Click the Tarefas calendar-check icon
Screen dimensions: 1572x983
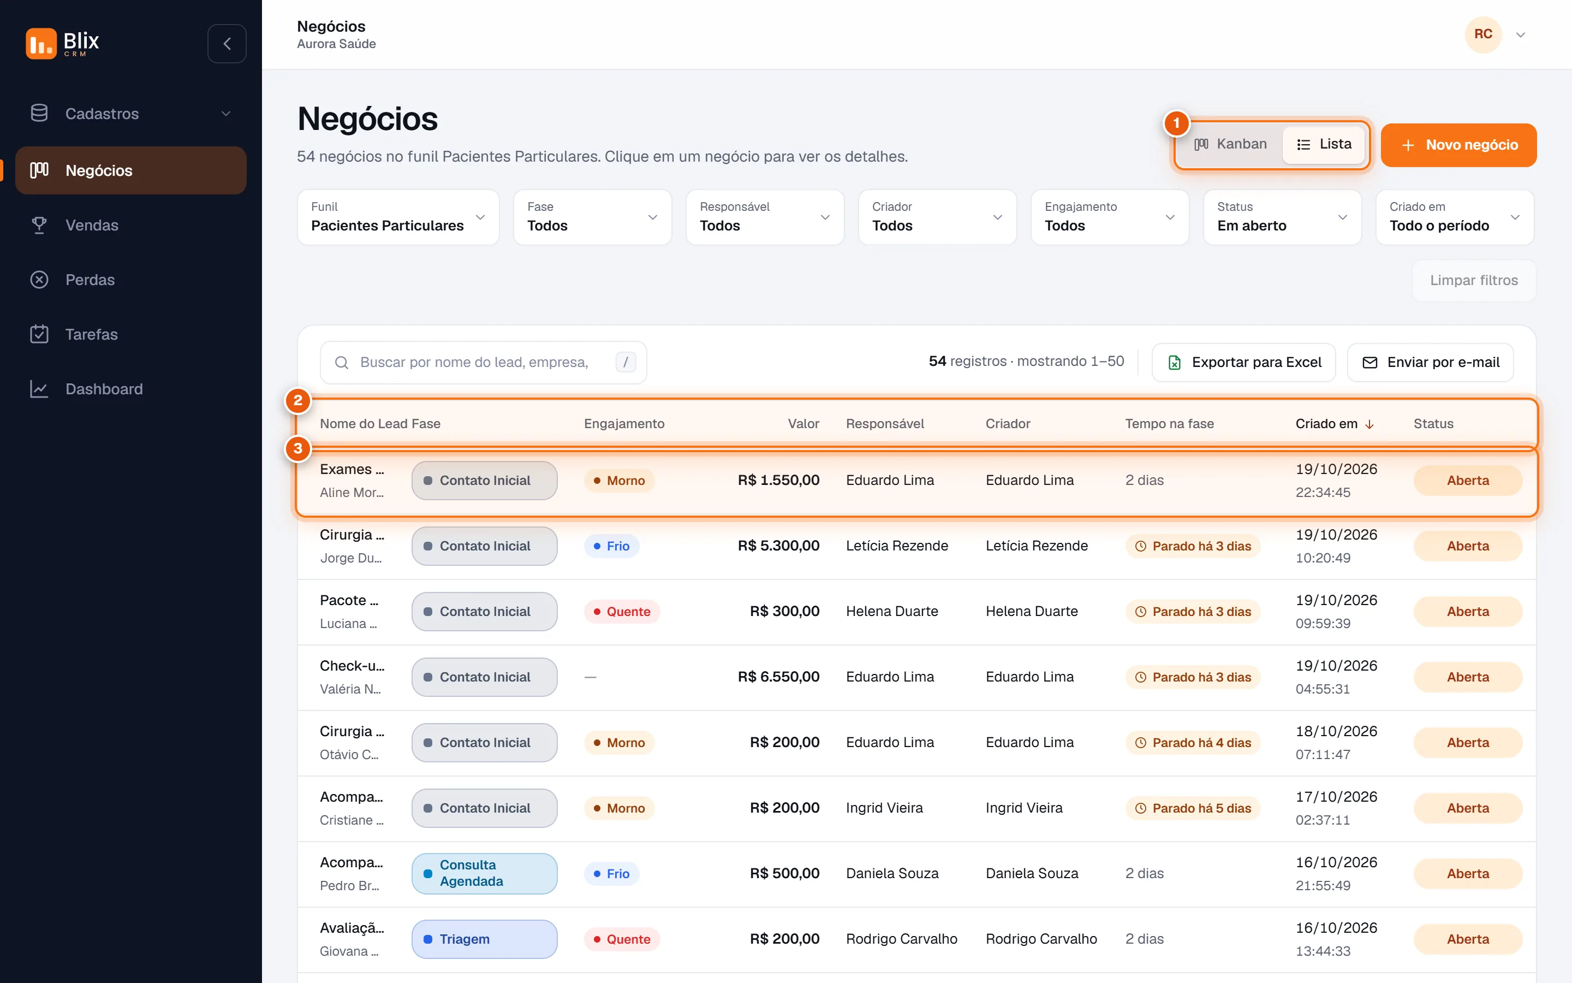(x=39, y=334)
